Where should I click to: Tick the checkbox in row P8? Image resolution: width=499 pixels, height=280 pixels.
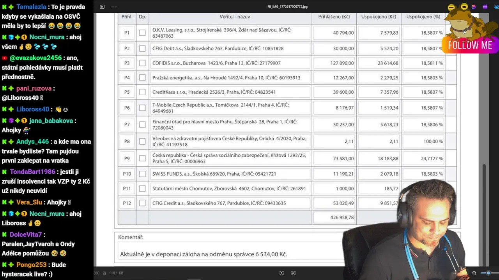142,141
